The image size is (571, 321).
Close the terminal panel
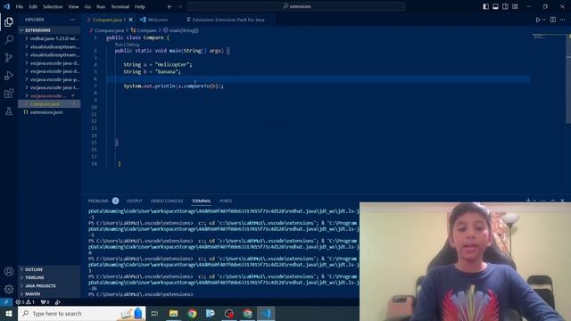(563, 201)
